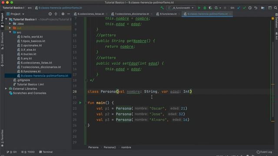
Task: Open Search Everywhere with the magnifier icon
Action: pos(275,8)
